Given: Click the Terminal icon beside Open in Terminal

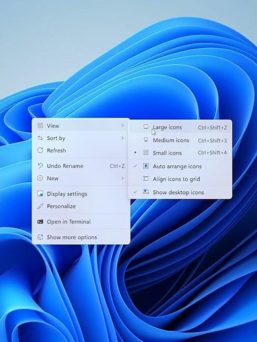Looking at the screenshot, I should pos(40,222).
